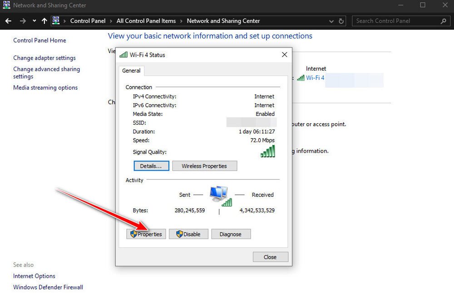Open Windows Defender Firewall link

pos(48,287)
